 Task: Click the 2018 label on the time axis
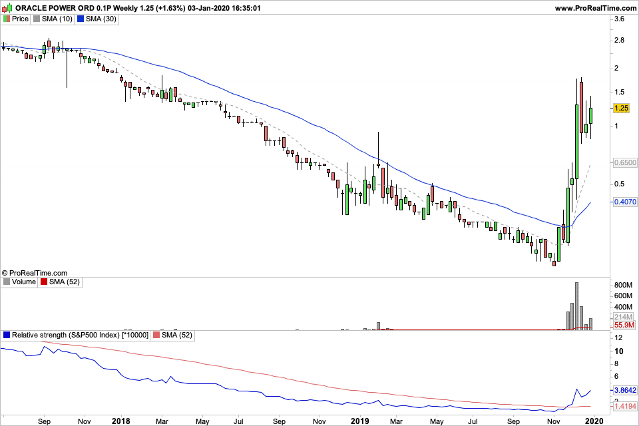pyautogui.click(x=121, y=421)
